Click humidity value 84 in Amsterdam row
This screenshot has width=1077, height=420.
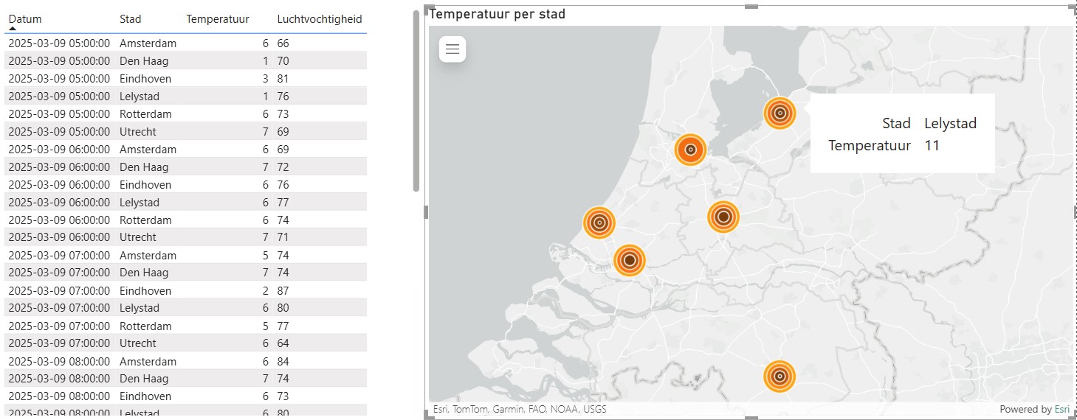(x=283, y=362)
